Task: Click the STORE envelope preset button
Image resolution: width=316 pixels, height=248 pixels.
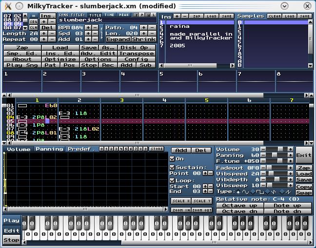Action: (157, 149)
